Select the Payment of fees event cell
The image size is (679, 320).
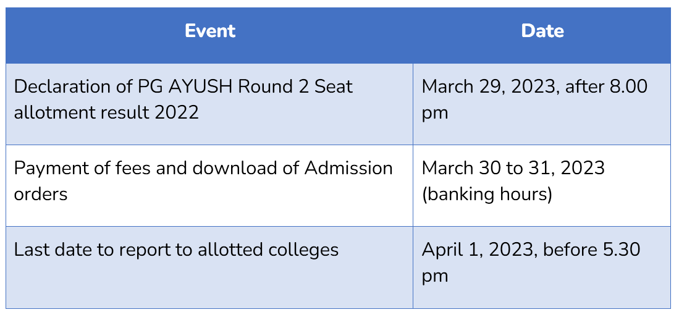209,185
